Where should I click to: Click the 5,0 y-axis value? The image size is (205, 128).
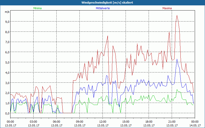7,62
